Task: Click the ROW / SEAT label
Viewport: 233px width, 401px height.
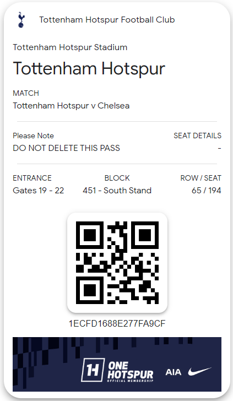Action: [x=201, y=178]
